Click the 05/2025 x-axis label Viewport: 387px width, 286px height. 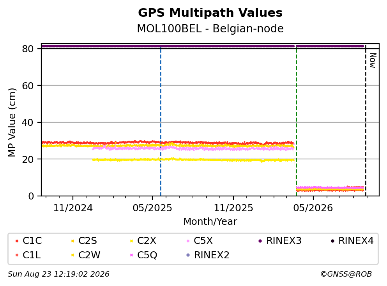coord(152,208)
